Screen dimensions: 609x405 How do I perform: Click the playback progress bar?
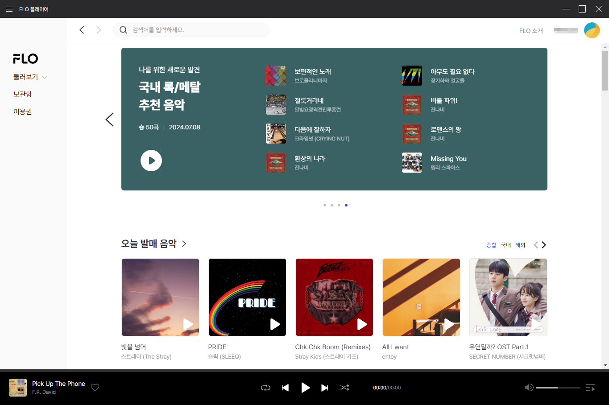[304, 370]
